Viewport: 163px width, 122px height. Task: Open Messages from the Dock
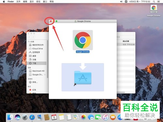coord(91,117)
